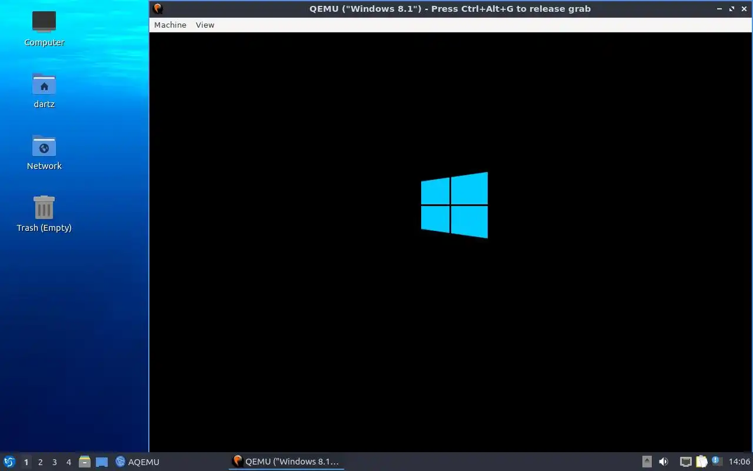Open the Computer desktop icon
Screen dimensions: 753x471
pos(44,28)
